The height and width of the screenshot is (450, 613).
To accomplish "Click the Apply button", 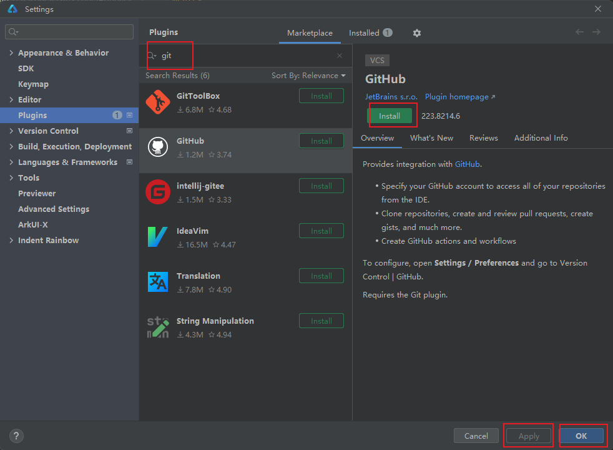I will pyautogui.click(x=529, y=436).
